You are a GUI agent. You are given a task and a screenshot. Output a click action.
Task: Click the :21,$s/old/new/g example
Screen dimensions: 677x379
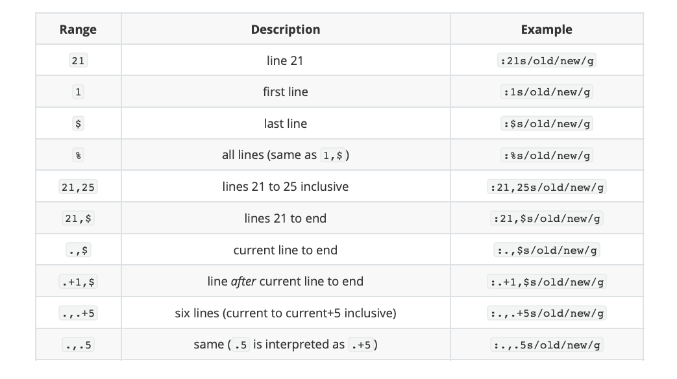[x=547, y=219]
